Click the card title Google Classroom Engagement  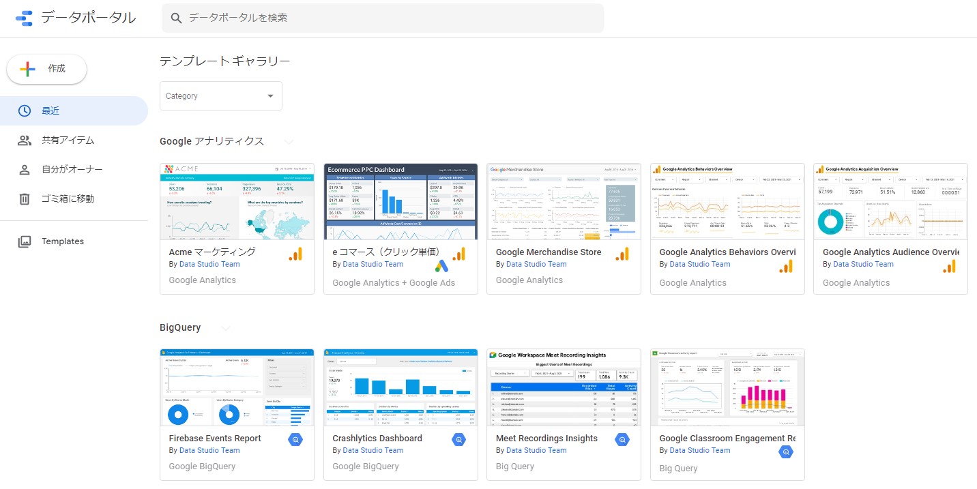[x=727, y=438]
